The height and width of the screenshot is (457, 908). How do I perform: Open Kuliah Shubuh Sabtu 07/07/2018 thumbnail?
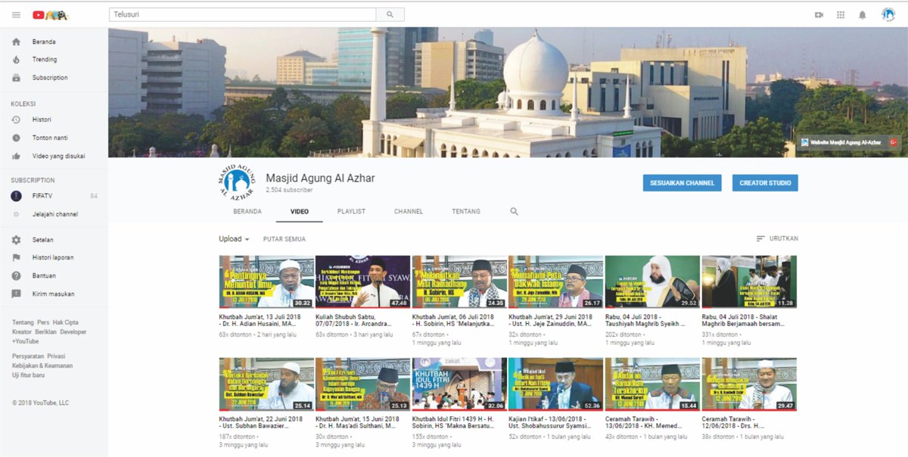click(x=362, y=281)
